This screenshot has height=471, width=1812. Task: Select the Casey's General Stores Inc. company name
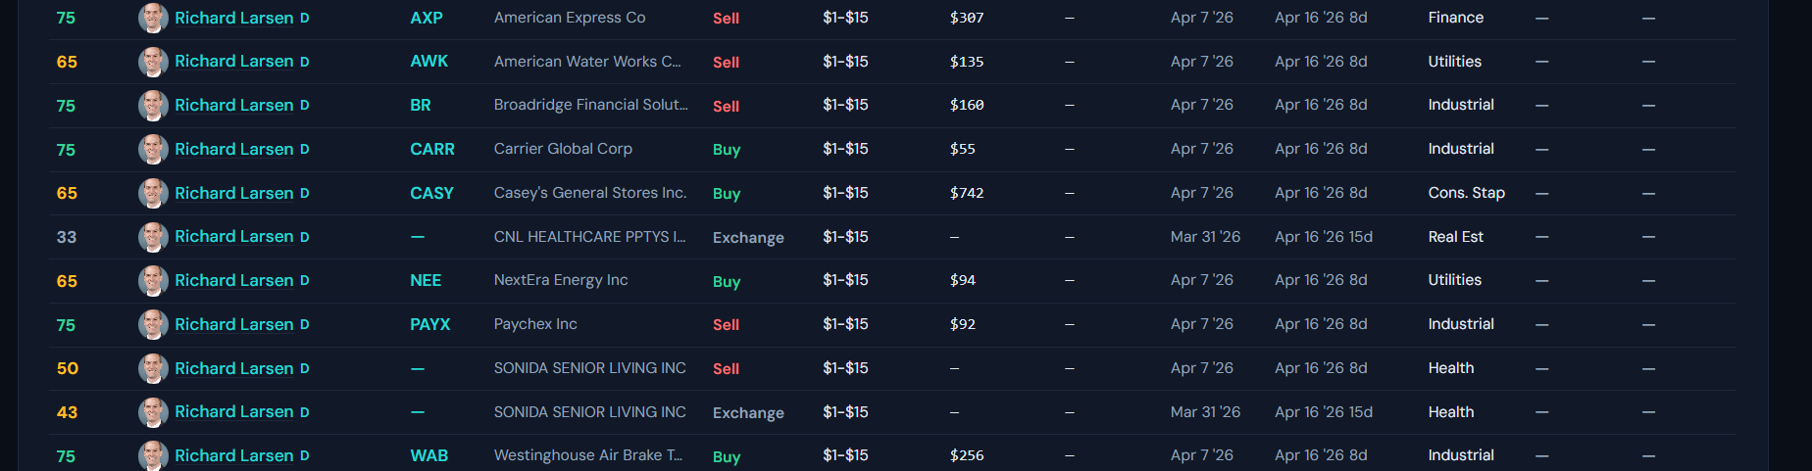tap(590, 193)
